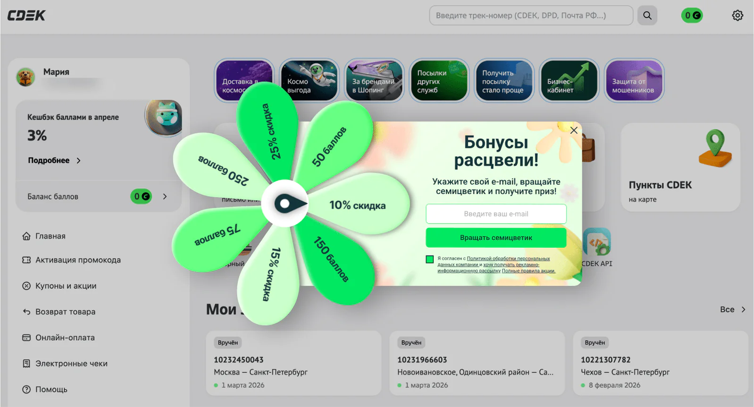The image size is (754, 407).
Task: Click the points balance badge in header
Action: [692, 16]
